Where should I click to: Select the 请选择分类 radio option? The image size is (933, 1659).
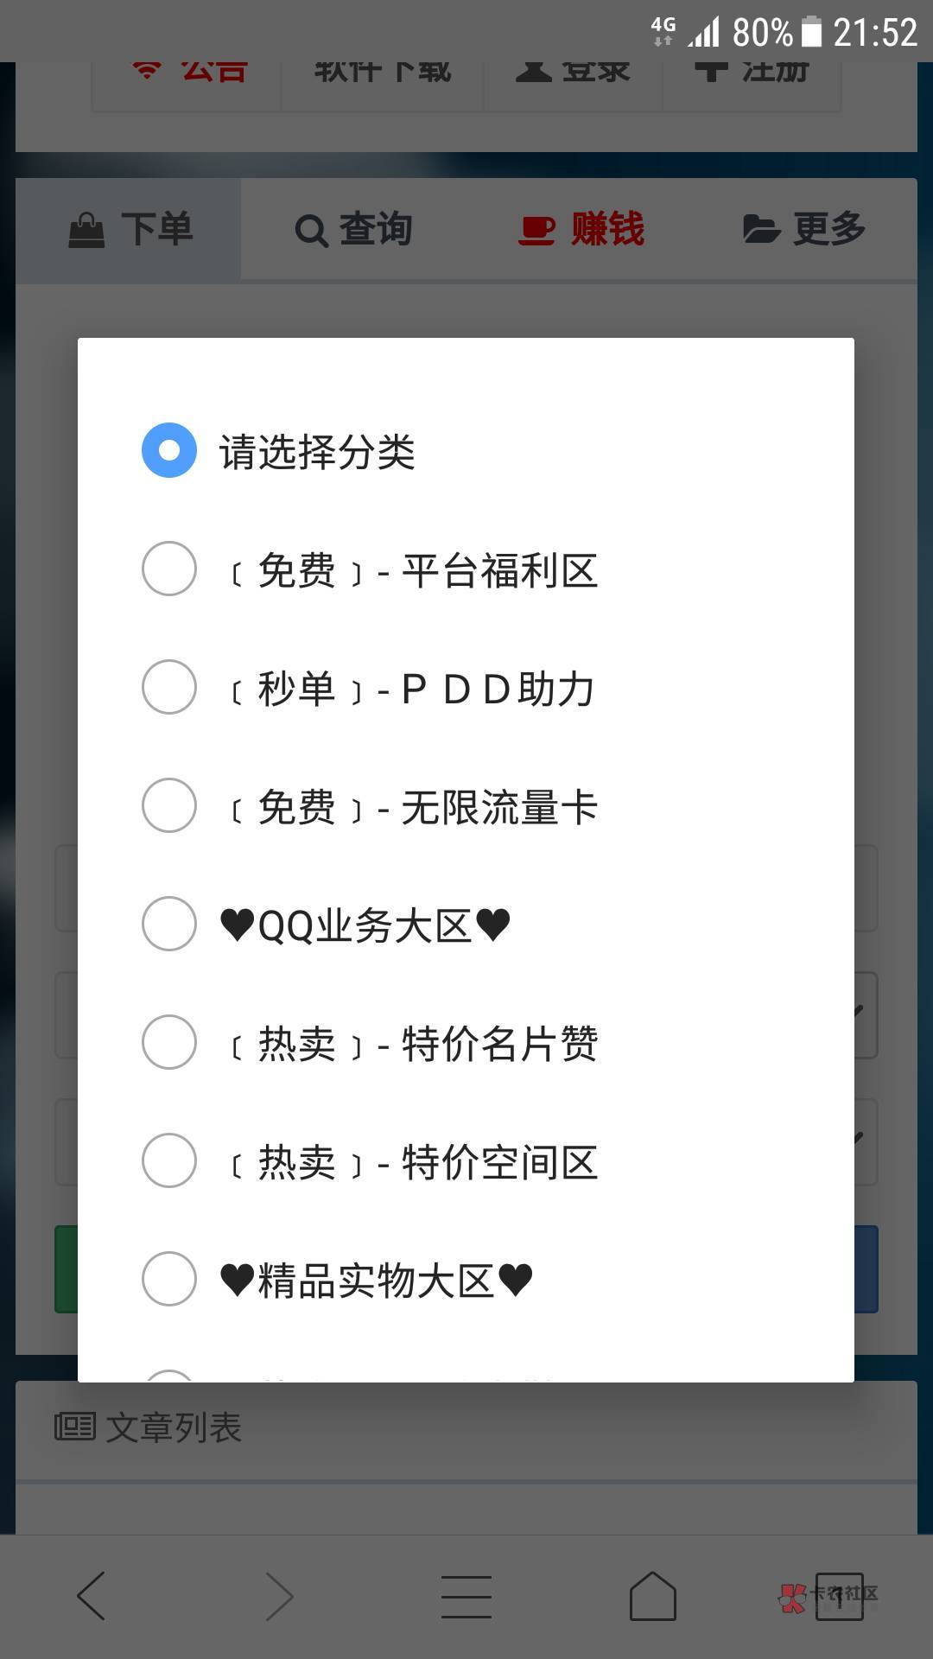[x=169, y=450]
